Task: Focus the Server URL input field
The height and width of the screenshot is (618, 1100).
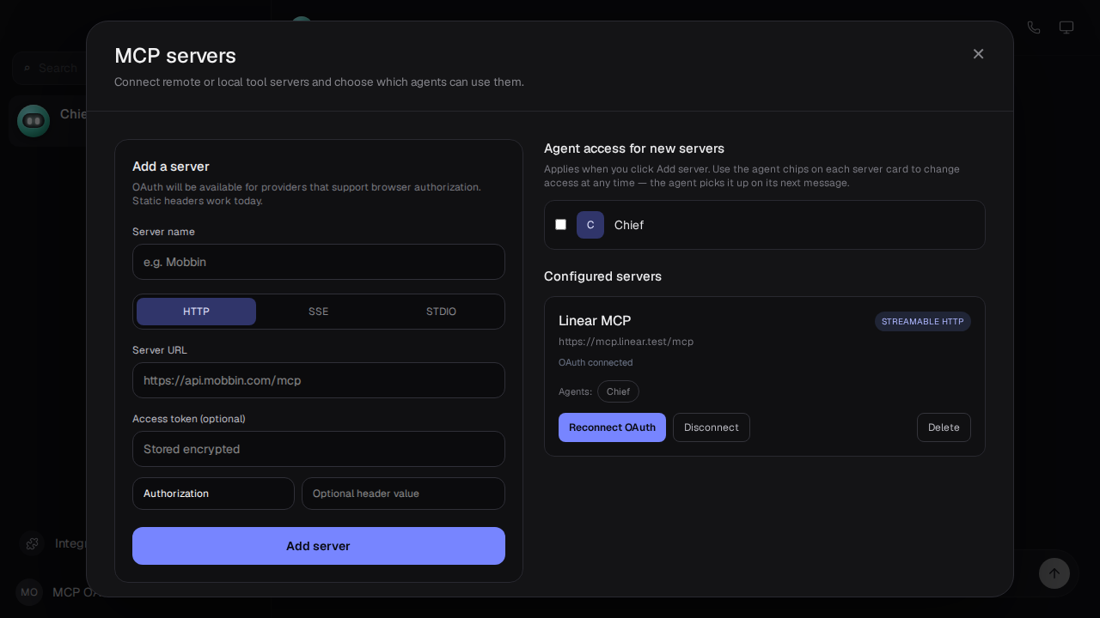Action: point(319,380)
